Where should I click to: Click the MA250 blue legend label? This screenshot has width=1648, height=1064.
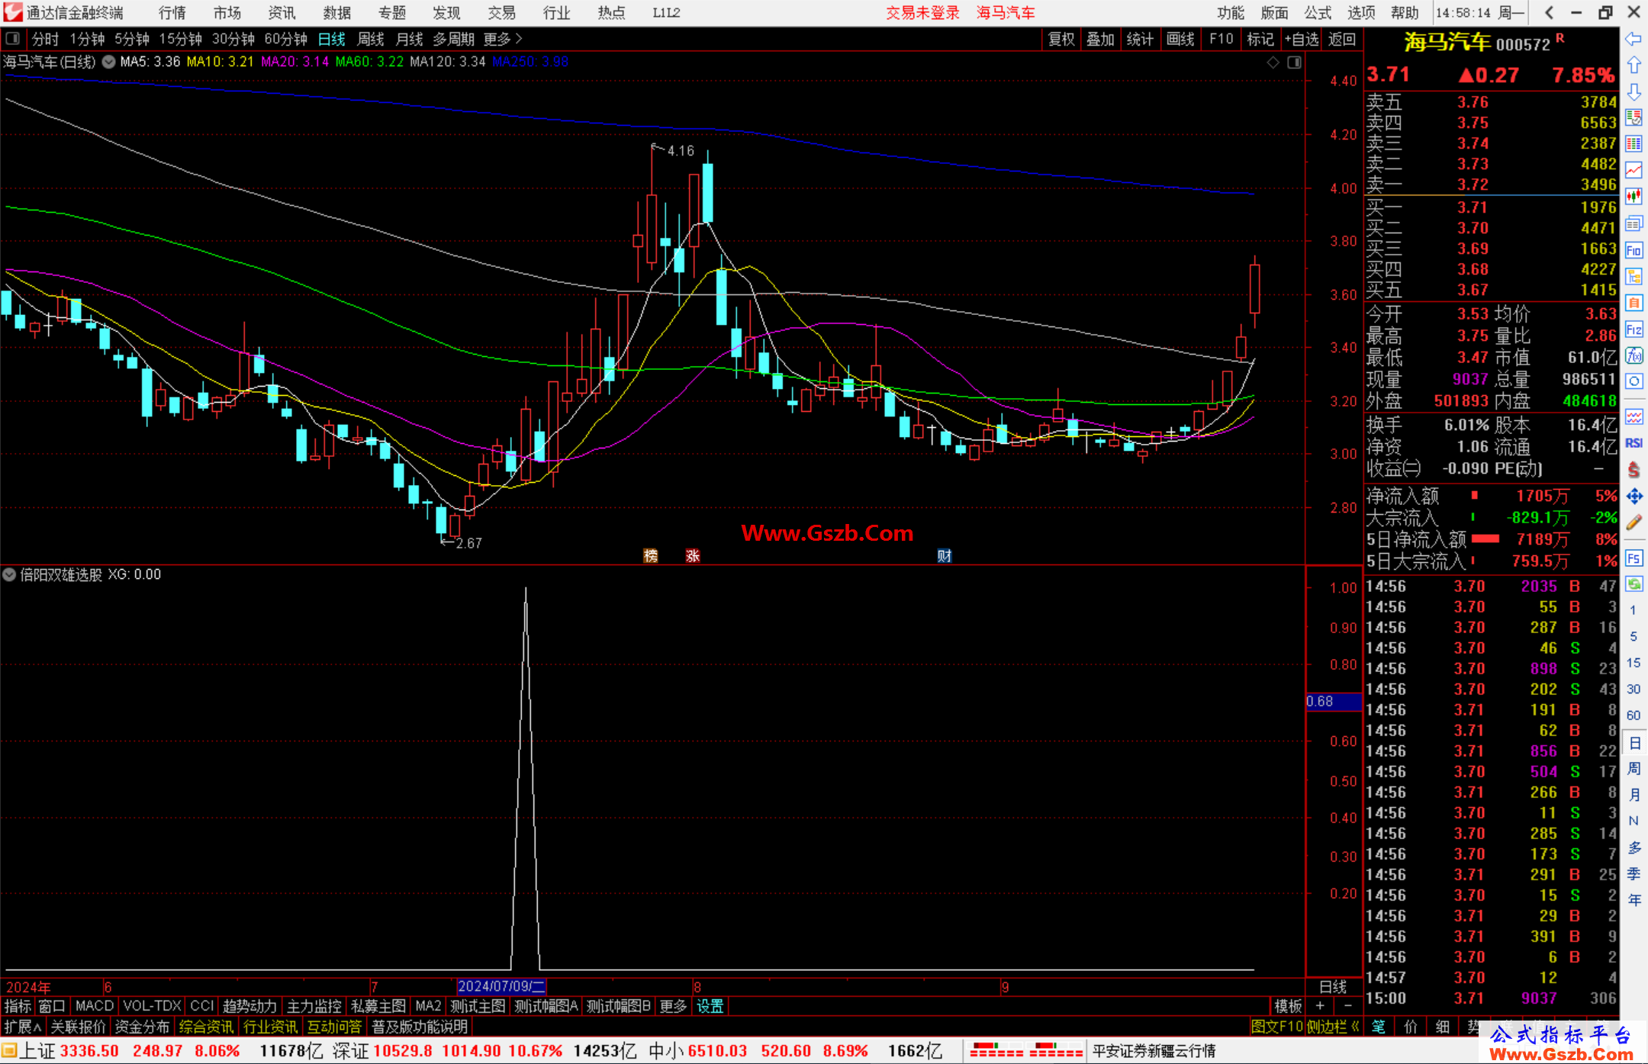(530, 62)
